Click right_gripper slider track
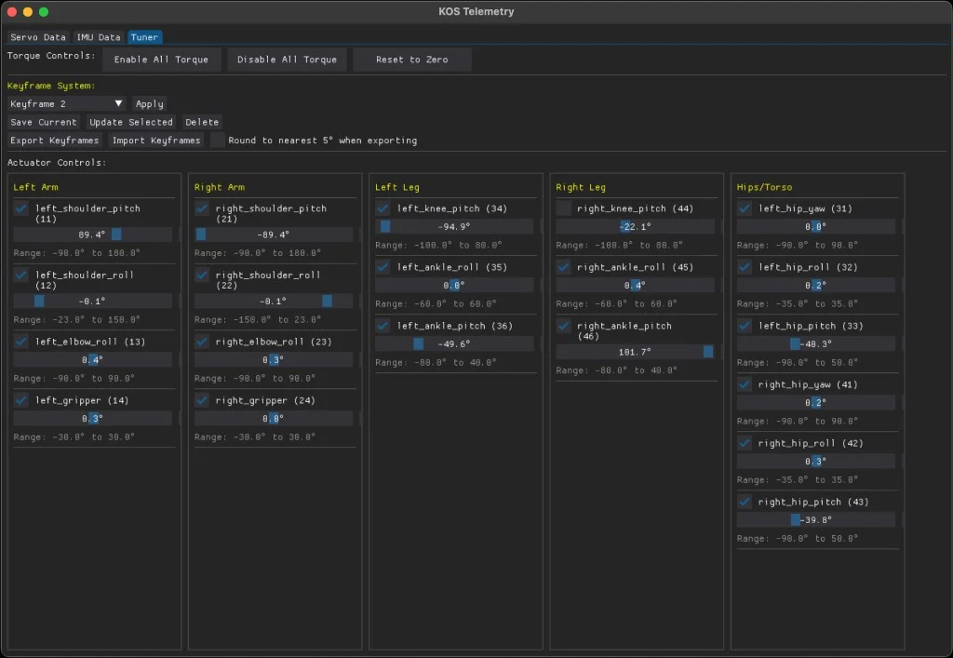Screen dimensions: 953x658 (x=274, y=419)
